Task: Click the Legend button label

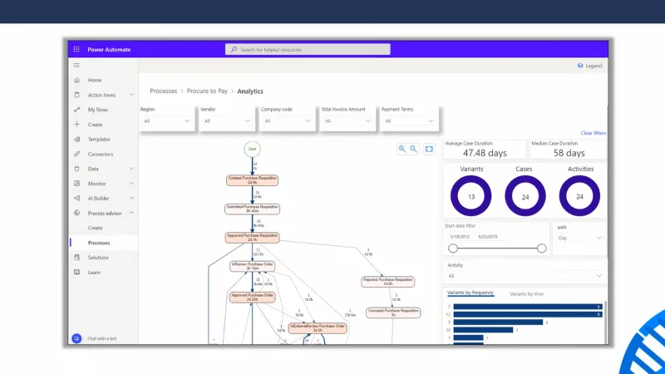Action: [x=594, y=66]
